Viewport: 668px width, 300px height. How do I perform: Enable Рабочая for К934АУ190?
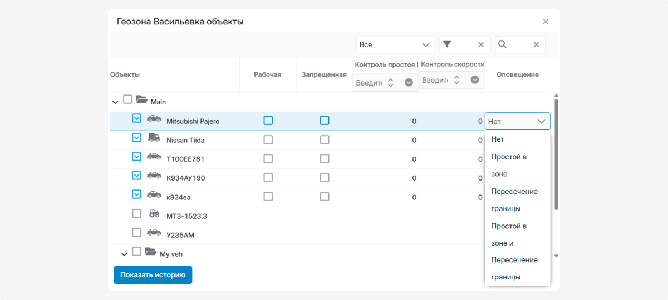[x=268, y=177]
